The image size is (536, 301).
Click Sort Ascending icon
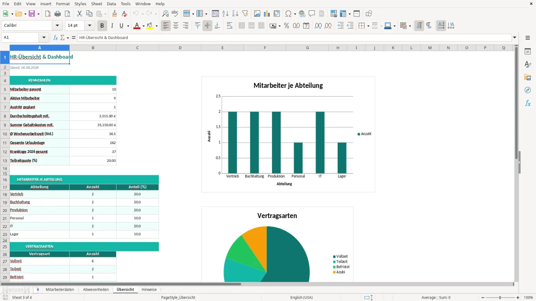coord(226,14)
